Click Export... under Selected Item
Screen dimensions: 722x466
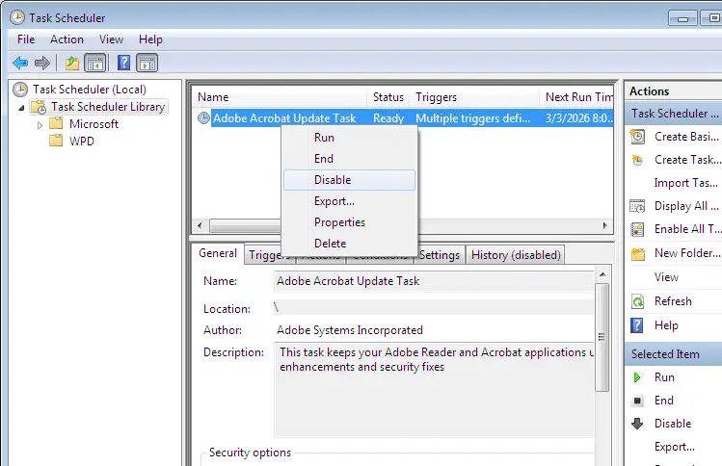point(675,447)
